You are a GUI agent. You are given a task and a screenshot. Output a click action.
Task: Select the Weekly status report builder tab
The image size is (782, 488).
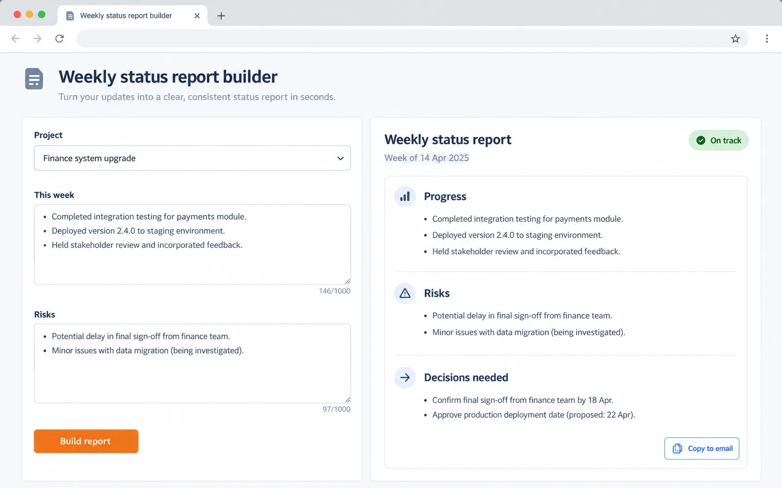(x=132, y=16)
